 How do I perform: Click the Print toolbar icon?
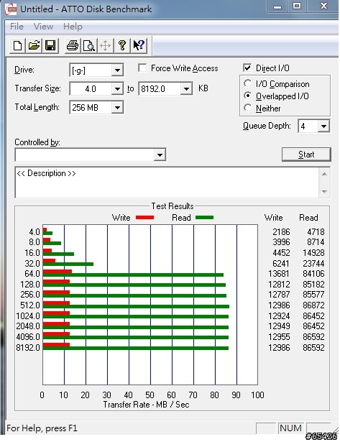(x=72, y=45)
